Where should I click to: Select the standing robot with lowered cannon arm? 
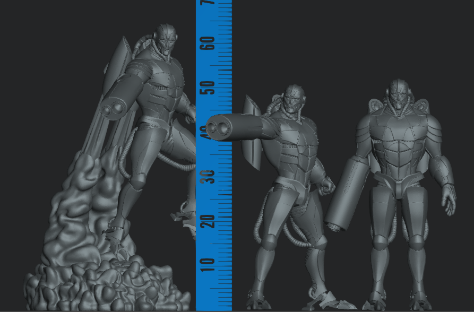tap(390, 194)
